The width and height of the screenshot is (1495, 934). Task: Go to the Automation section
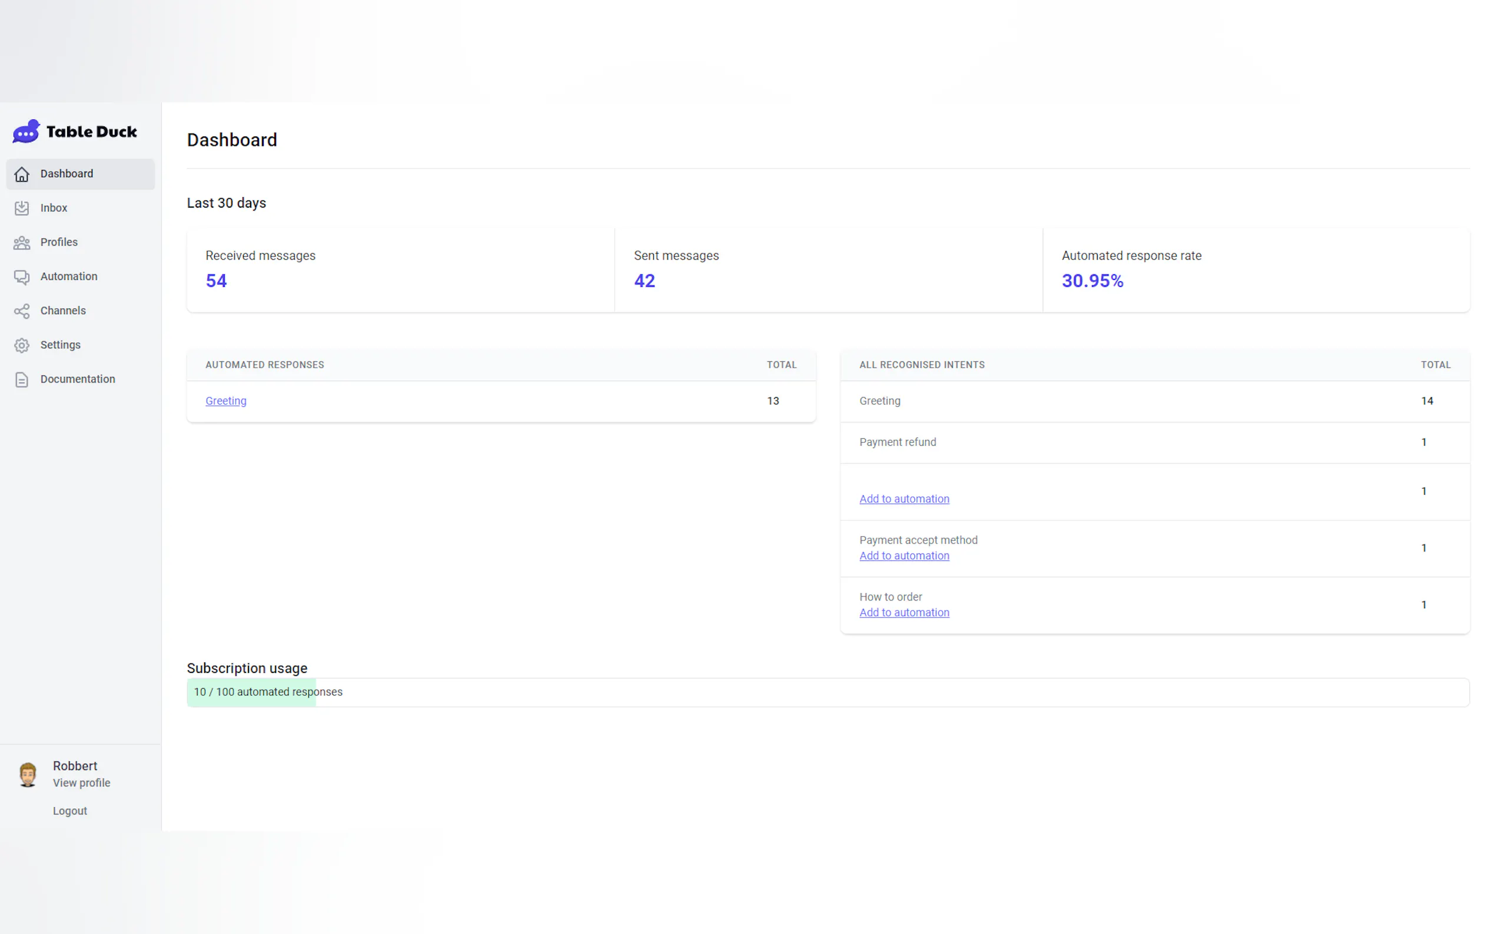(x=69, y=277)
